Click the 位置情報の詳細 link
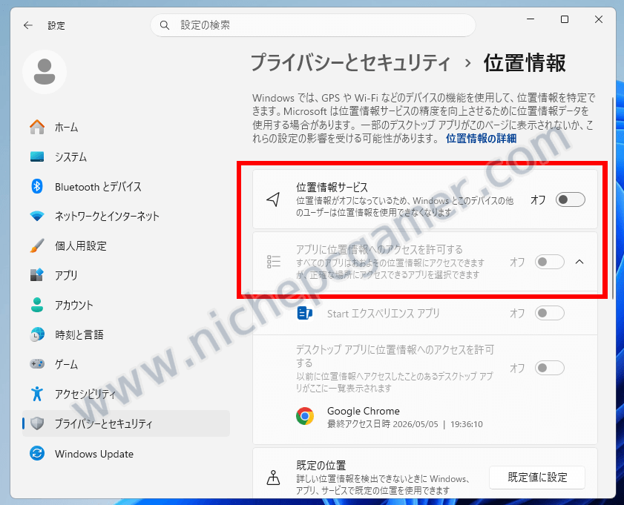Screen dimensions: 624x505 point(481,139)
